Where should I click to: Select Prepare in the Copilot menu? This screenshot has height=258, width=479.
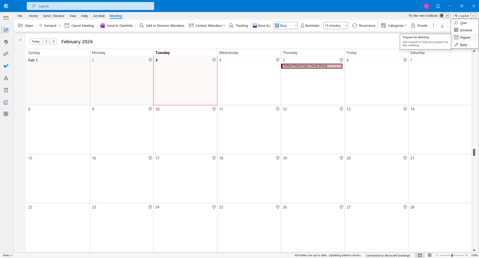[x=464, y=37]
